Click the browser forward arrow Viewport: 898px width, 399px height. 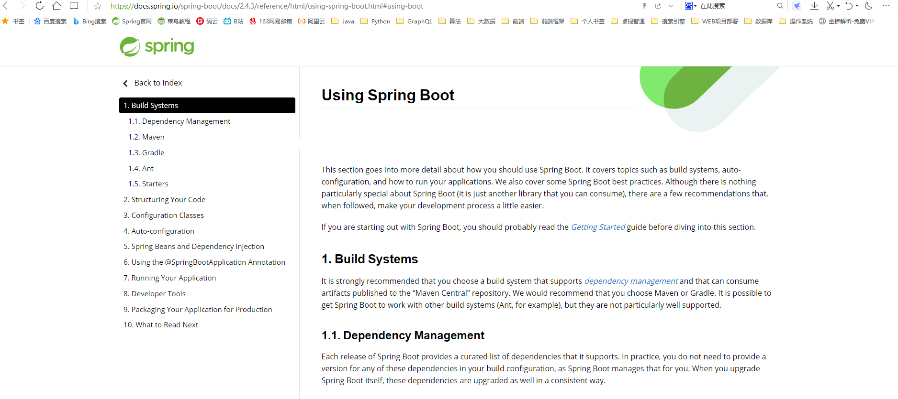click(x=22, y=6)
